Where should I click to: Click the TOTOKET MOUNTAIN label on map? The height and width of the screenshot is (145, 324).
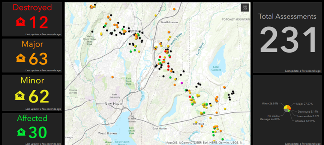(x=236, y=19)
